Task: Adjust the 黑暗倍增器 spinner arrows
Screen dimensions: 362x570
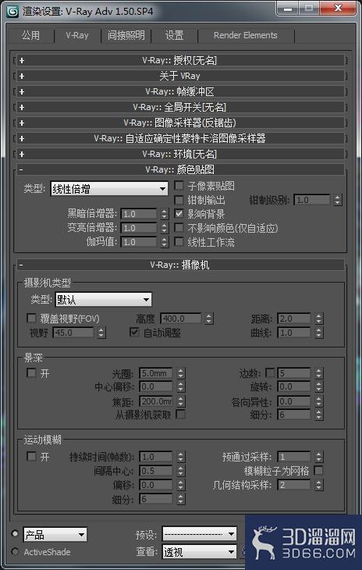Action: 165,214
